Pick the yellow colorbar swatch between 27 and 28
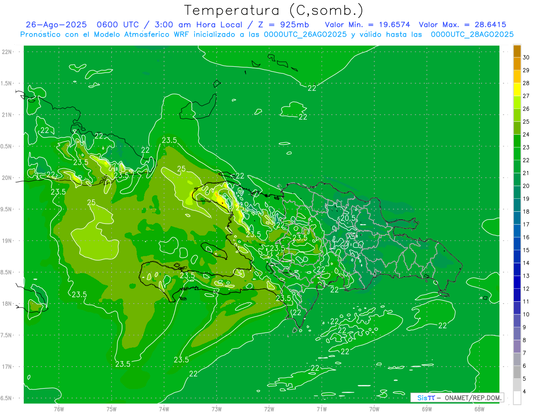Screen dimensions: 538x415 tap(517, 90)
